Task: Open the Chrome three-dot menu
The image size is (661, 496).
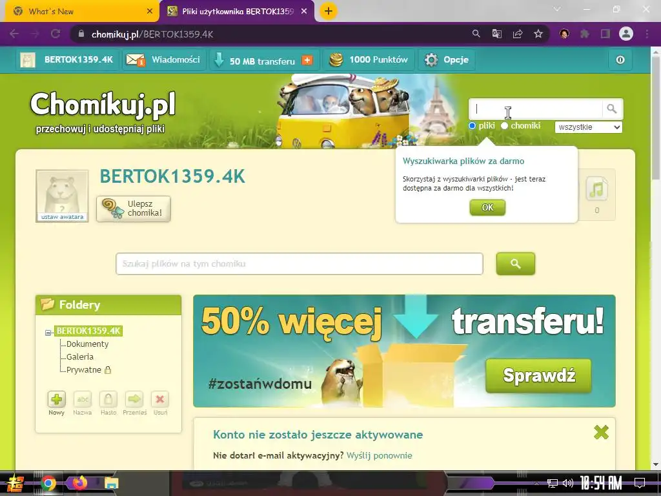Action: pyautogui.click(x=647, y=34)
